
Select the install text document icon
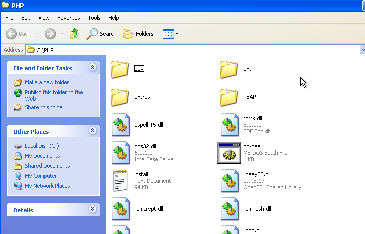tap(121, 181)
